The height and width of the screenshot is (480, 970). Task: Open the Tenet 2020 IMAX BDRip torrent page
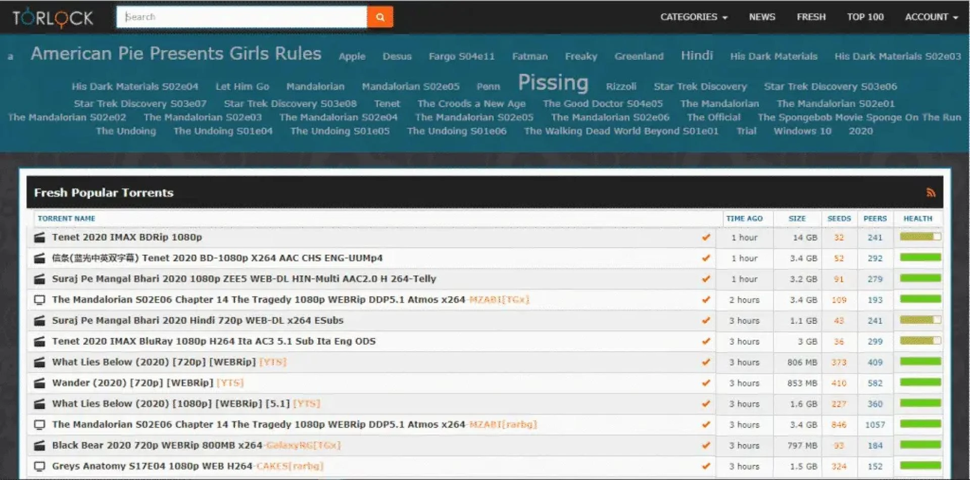pos(127,237)
